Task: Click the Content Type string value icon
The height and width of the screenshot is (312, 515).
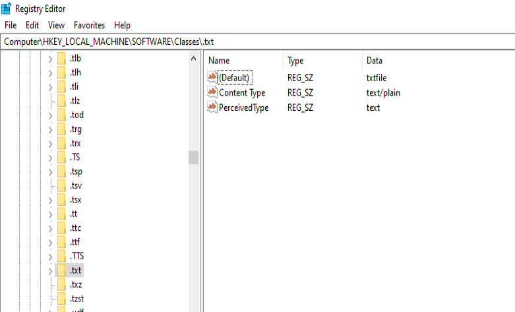Action: tap(212, 93)
